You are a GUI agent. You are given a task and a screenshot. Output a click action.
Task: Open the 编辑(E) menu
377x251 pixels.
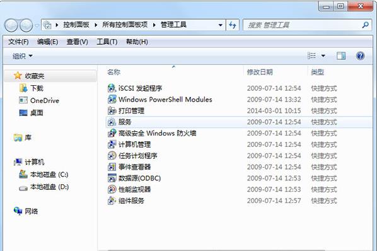(x=47, y=42)
